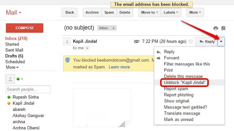Click in the Search people field
234x131 pixels.
tap(28, 89)
